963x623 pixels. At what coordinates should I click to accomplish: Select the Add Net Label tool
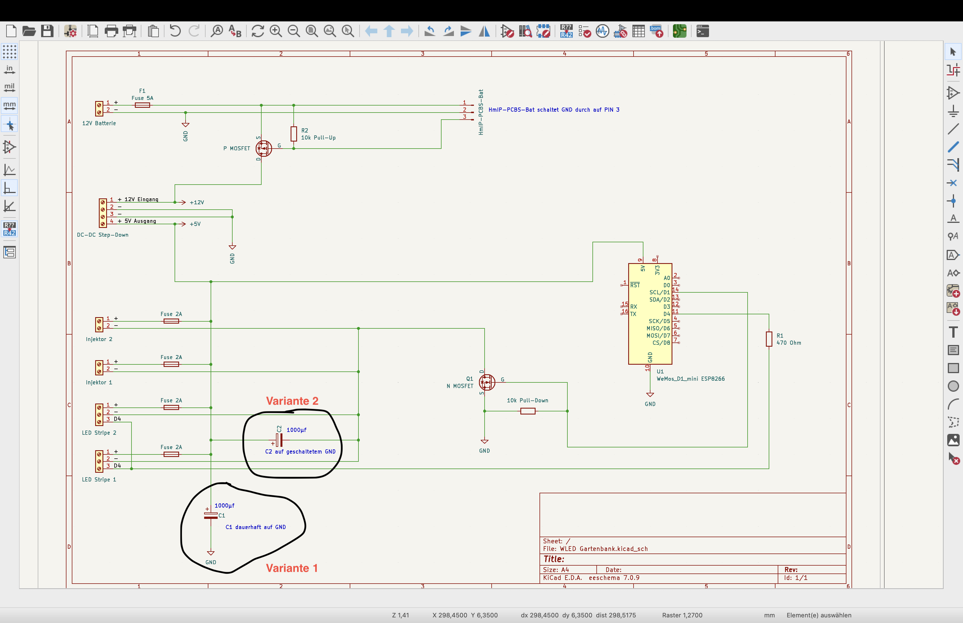(953, 219)
